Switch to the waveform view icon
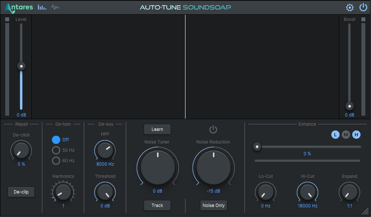 pos(55,7)
